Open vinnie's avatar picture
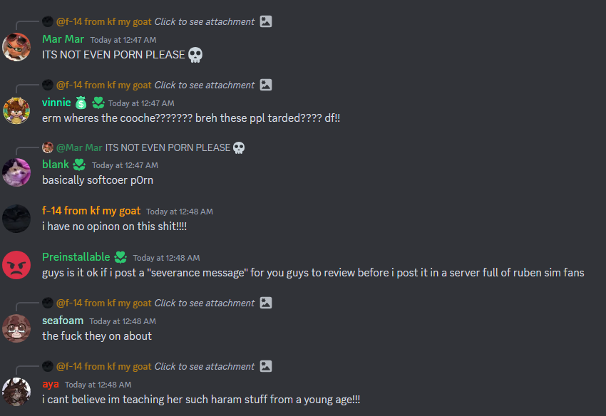The width and height of the screenshot is (606, 416). (x=16, y=110)
